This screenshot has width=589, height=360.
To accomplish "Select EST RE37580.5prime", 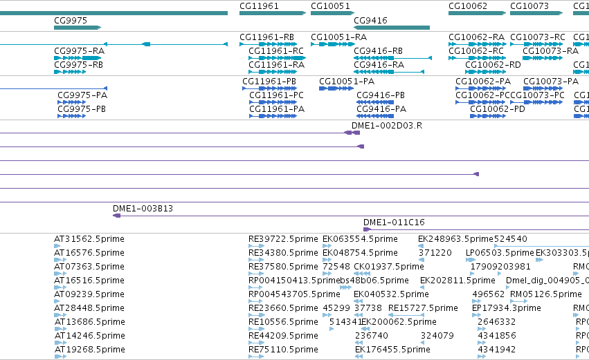I will tap(256, 274).
